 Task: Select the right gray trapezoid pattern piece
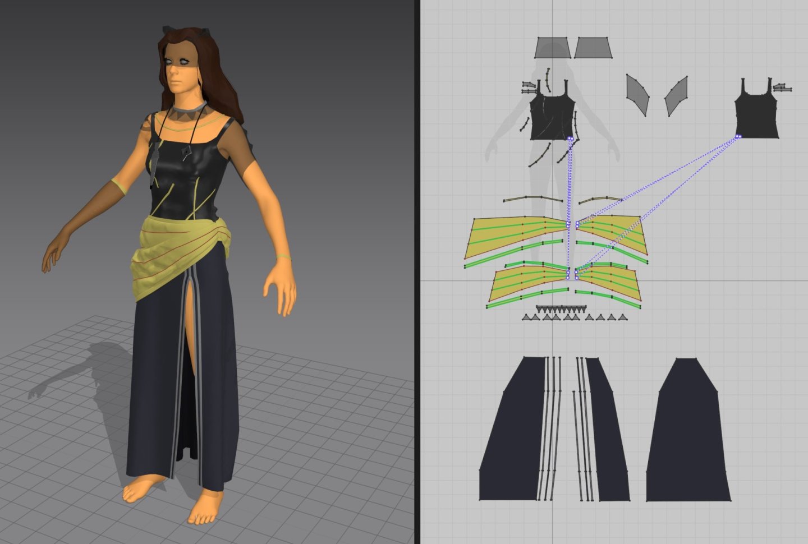coord(594,48)
